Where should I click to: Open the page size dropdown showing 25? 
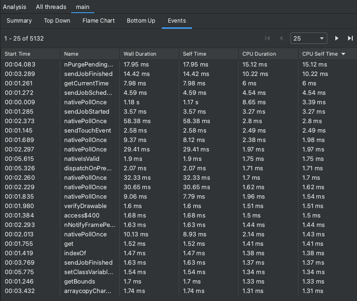[309, 38]
